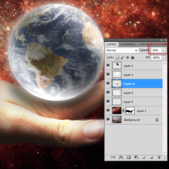Click the layers list scroll down arrow
Viewport: 169px width, 169px height.
point(165,152)
